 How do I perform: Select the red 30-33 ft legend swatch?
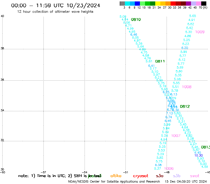point(173,3)
